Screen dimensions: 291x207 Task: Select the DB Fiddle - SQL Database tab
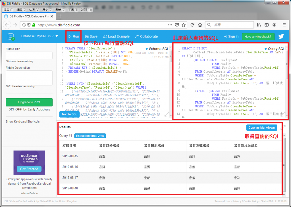pyautogui.click(x=29, y=16)
